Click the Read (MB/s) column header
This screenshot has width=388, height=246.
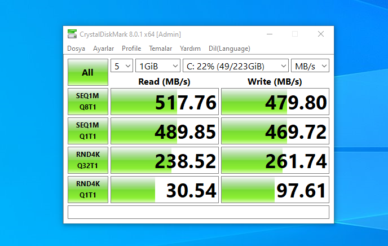pos(164,81)
